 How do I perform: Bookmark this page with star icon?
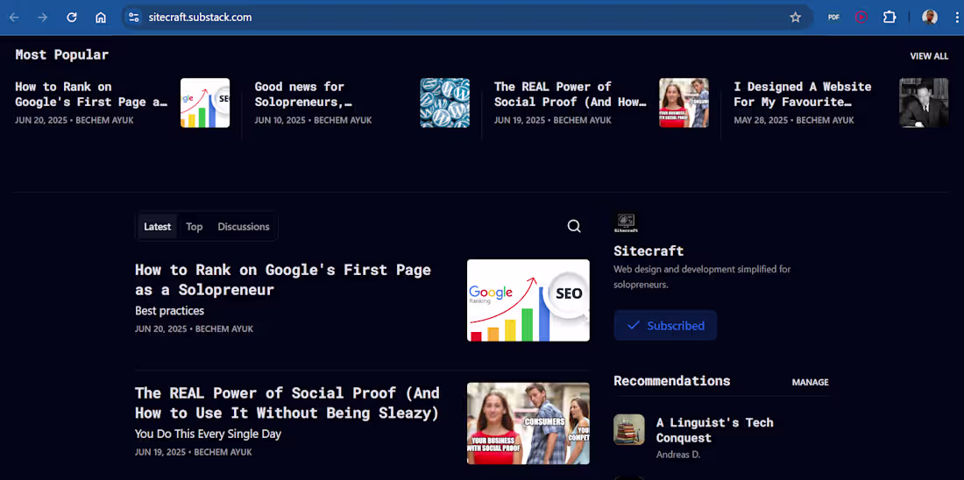796,18
